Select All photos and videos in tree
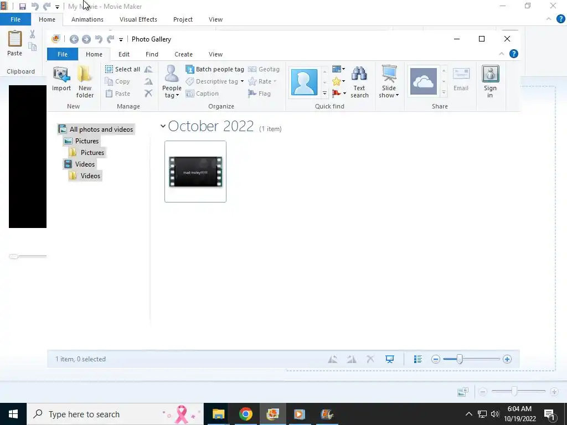This screenshot has width=567, height=425. pos(96,129)
